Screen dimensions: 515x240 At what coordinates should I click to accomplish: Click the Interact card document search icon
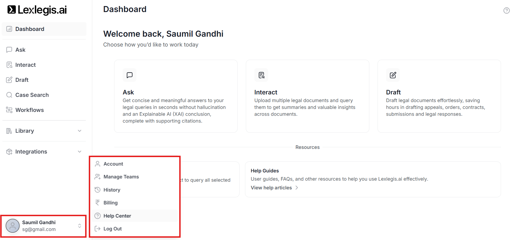click(x=261, y=75)
